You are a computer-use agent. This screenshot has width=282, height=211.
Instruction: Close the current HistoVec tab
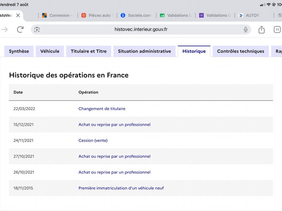[18, 15]
